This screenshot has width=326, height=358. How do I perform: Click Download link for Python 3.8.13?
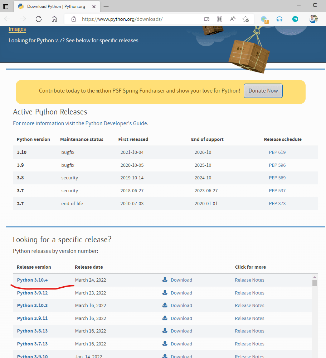click(181, 331)
